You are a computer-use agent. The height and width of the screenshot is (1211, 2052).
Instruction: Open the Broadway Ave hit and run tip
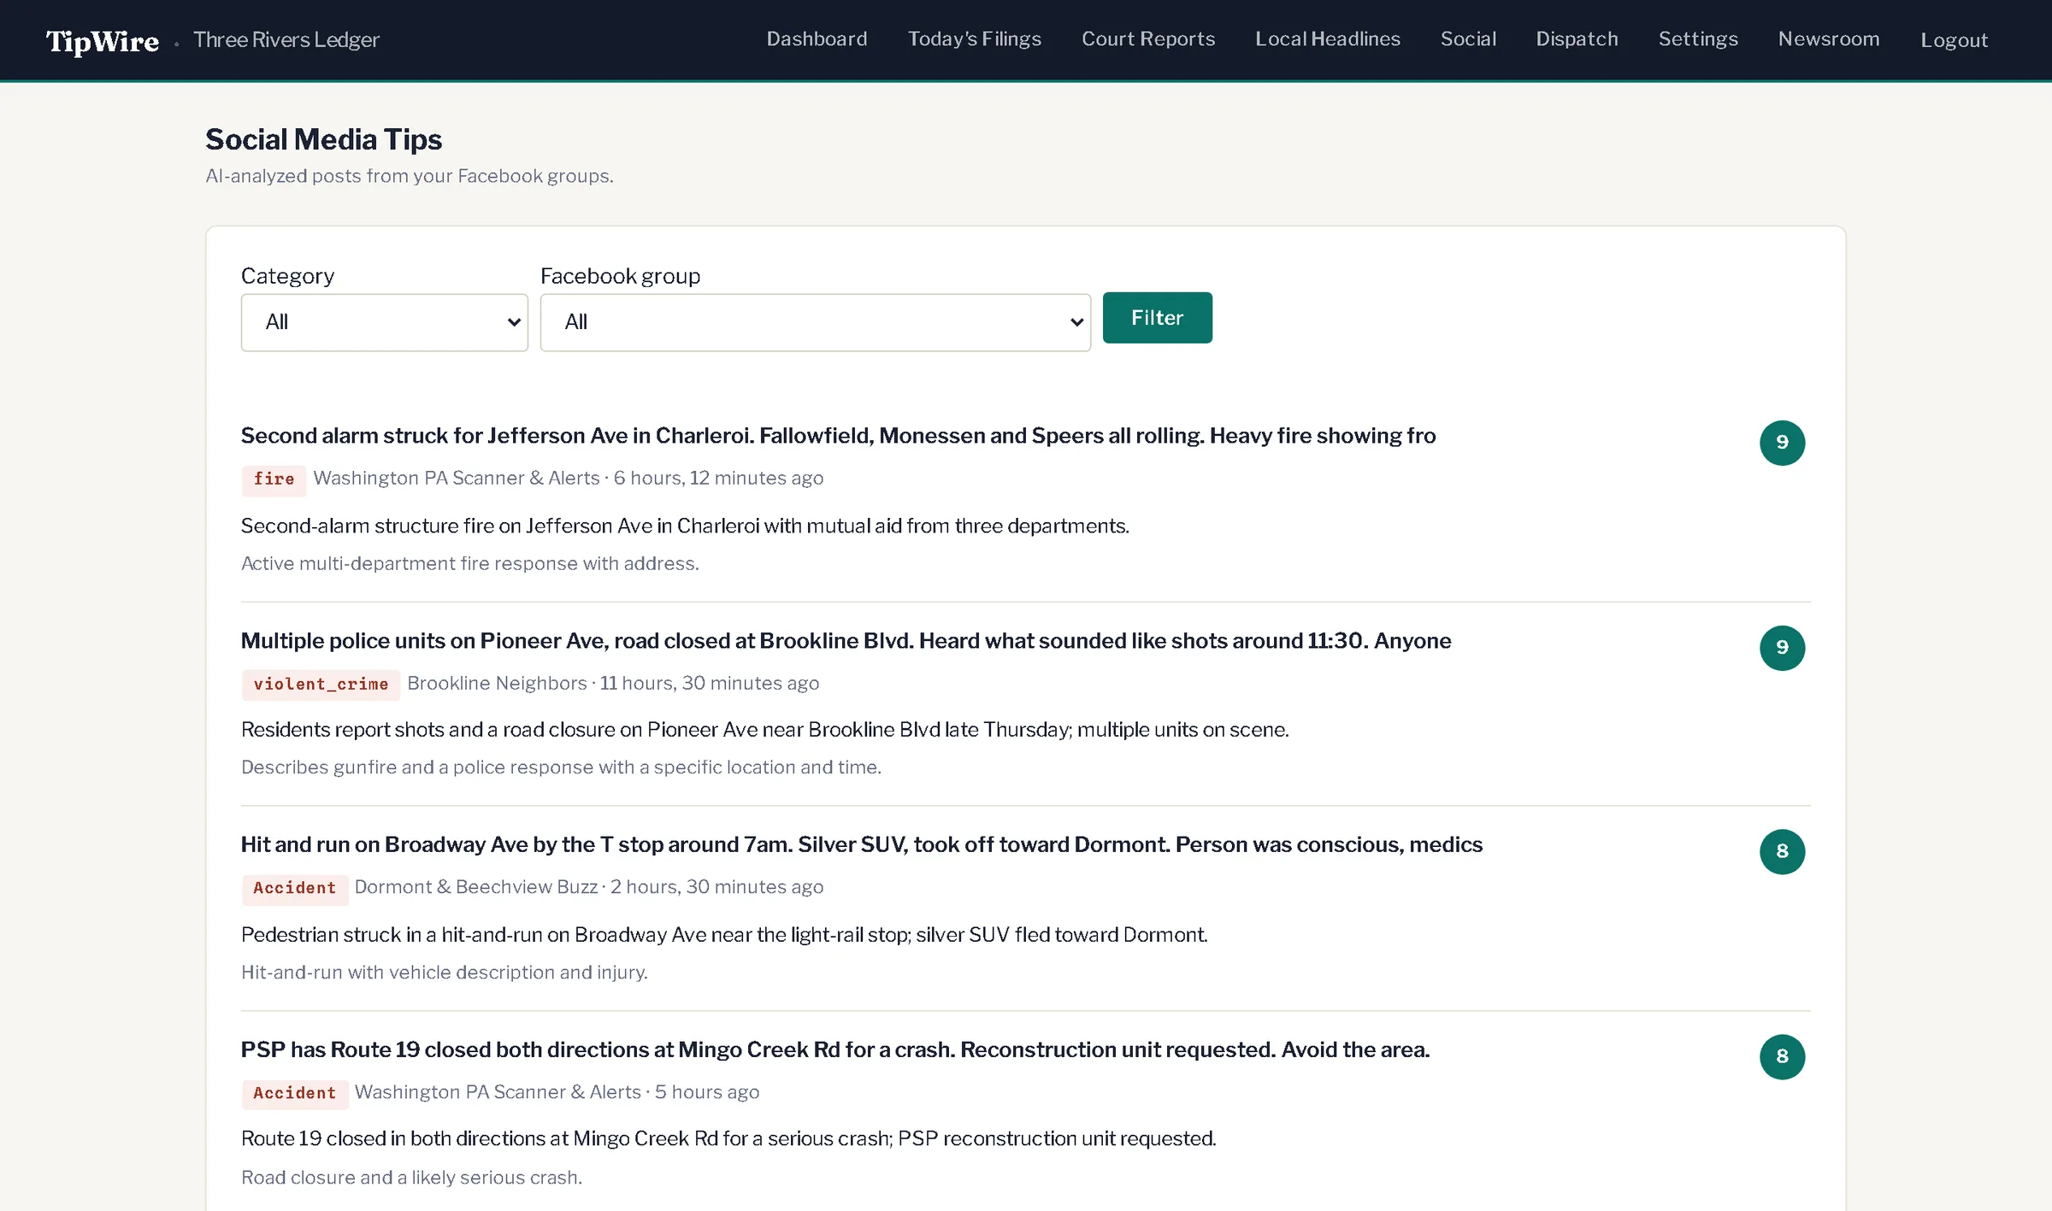[862, 844]
